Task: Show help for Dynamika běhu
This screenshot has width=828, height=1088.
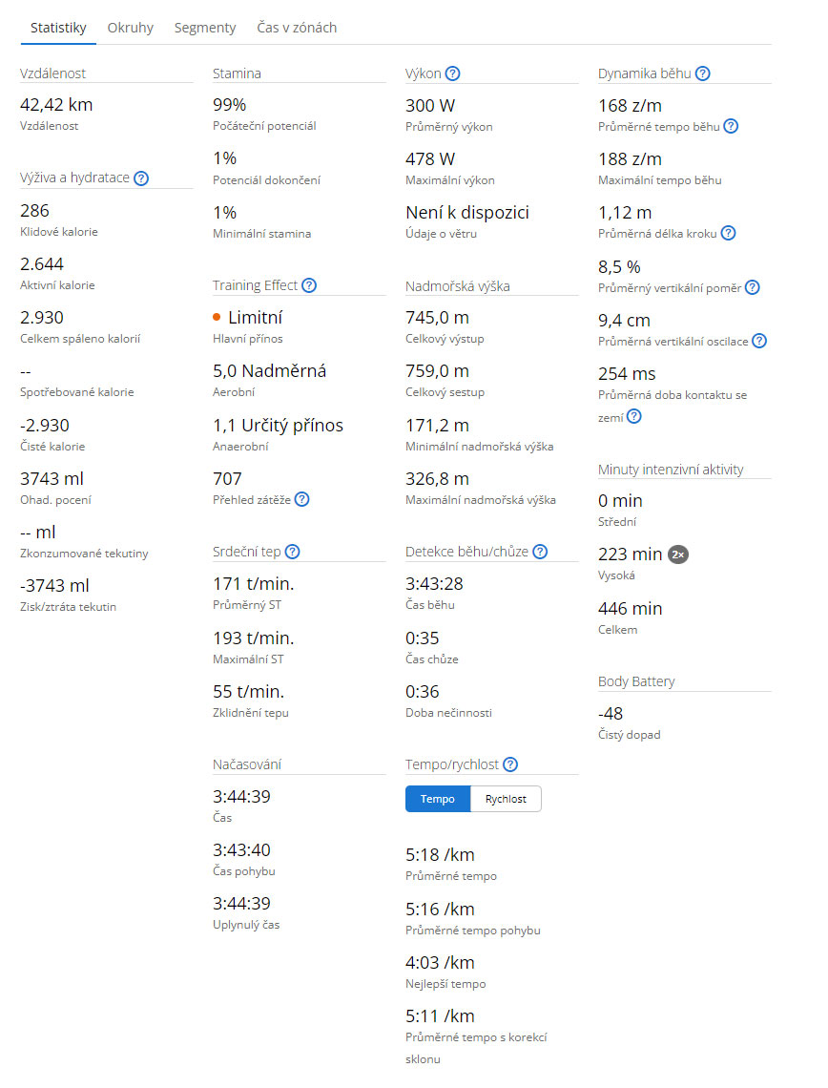Action: (x=703, y=73)
